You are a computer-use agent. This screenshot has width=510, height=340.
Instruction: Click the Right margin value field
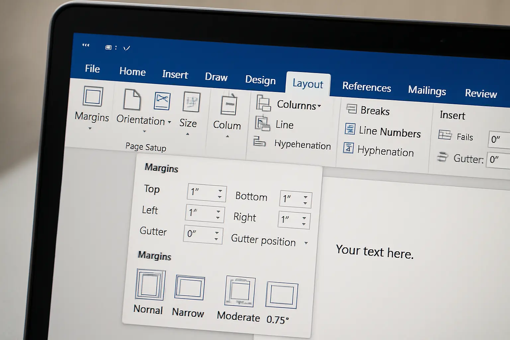[294, 220]
